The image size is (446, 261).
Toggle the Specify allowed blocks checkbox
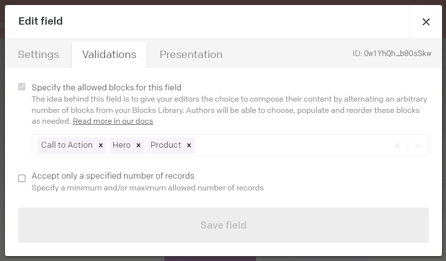pos(22,87)
